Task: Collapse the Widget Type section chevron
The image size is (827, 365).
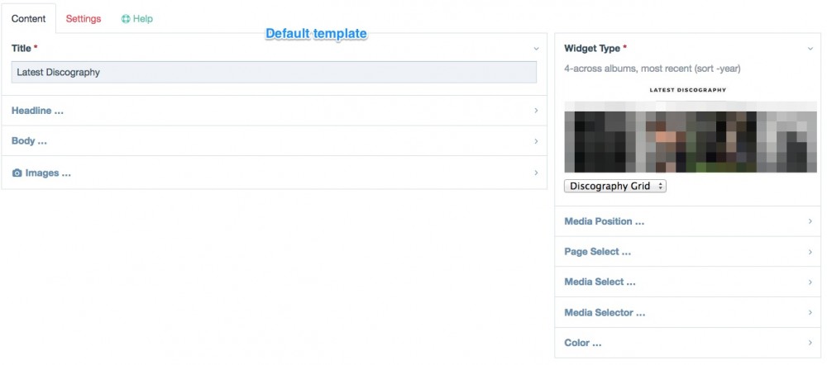Action: click(810, 49)
